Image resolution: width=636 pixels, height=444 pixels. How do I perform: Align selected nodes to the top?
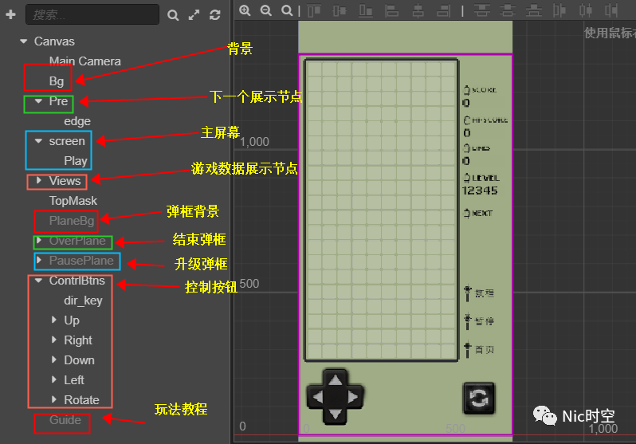tap(314, 10)
